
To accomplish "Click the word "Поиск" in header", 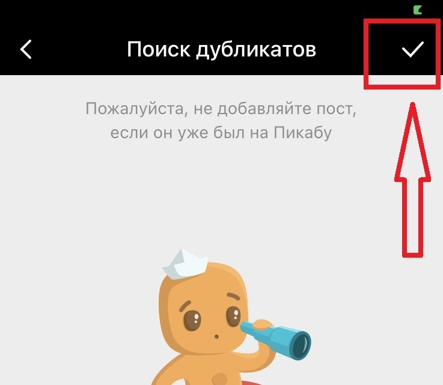I will (159, 49).
